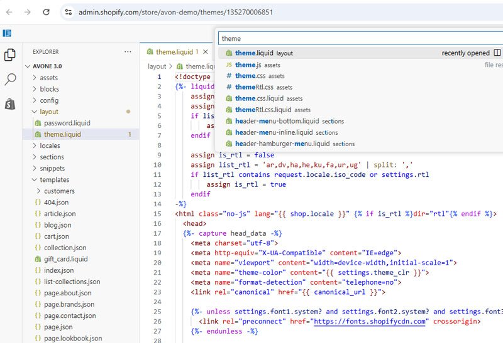
Task: Click line number 15 in the gutter
Action: (157, 214)
